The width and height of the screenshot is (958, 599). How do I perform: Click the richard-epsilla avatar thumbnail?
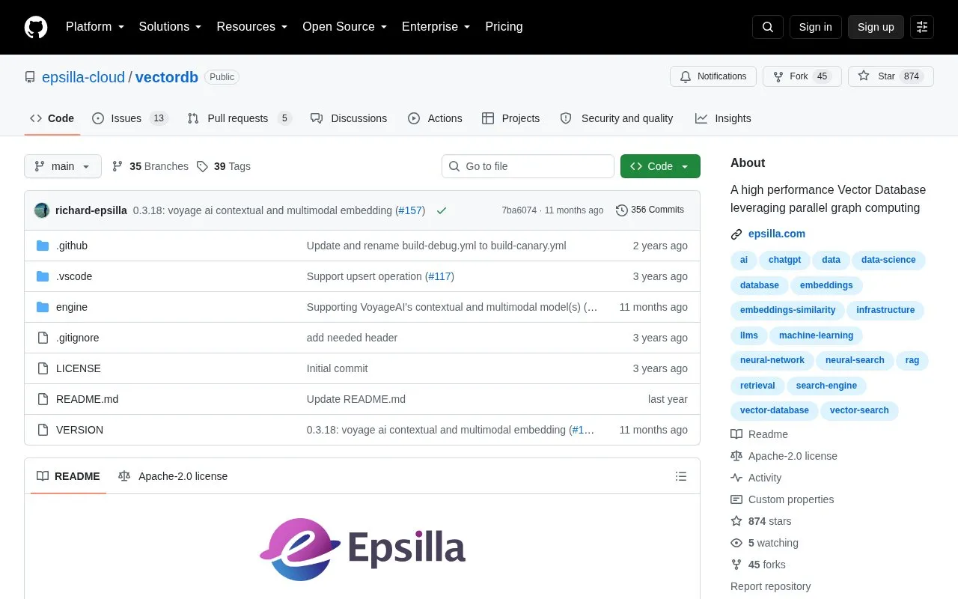[42, 210]
